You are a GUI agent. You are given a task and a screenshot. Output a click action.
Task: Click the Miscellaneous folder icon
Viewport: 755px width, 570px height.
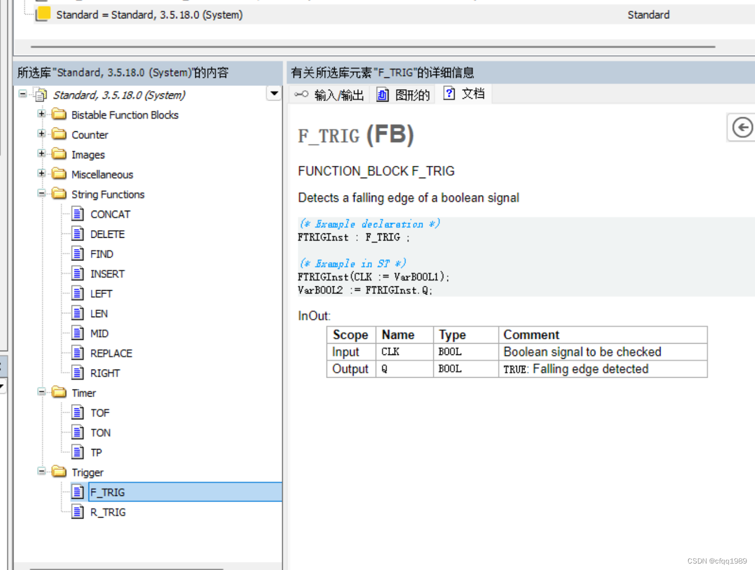(x=59, y=174)
